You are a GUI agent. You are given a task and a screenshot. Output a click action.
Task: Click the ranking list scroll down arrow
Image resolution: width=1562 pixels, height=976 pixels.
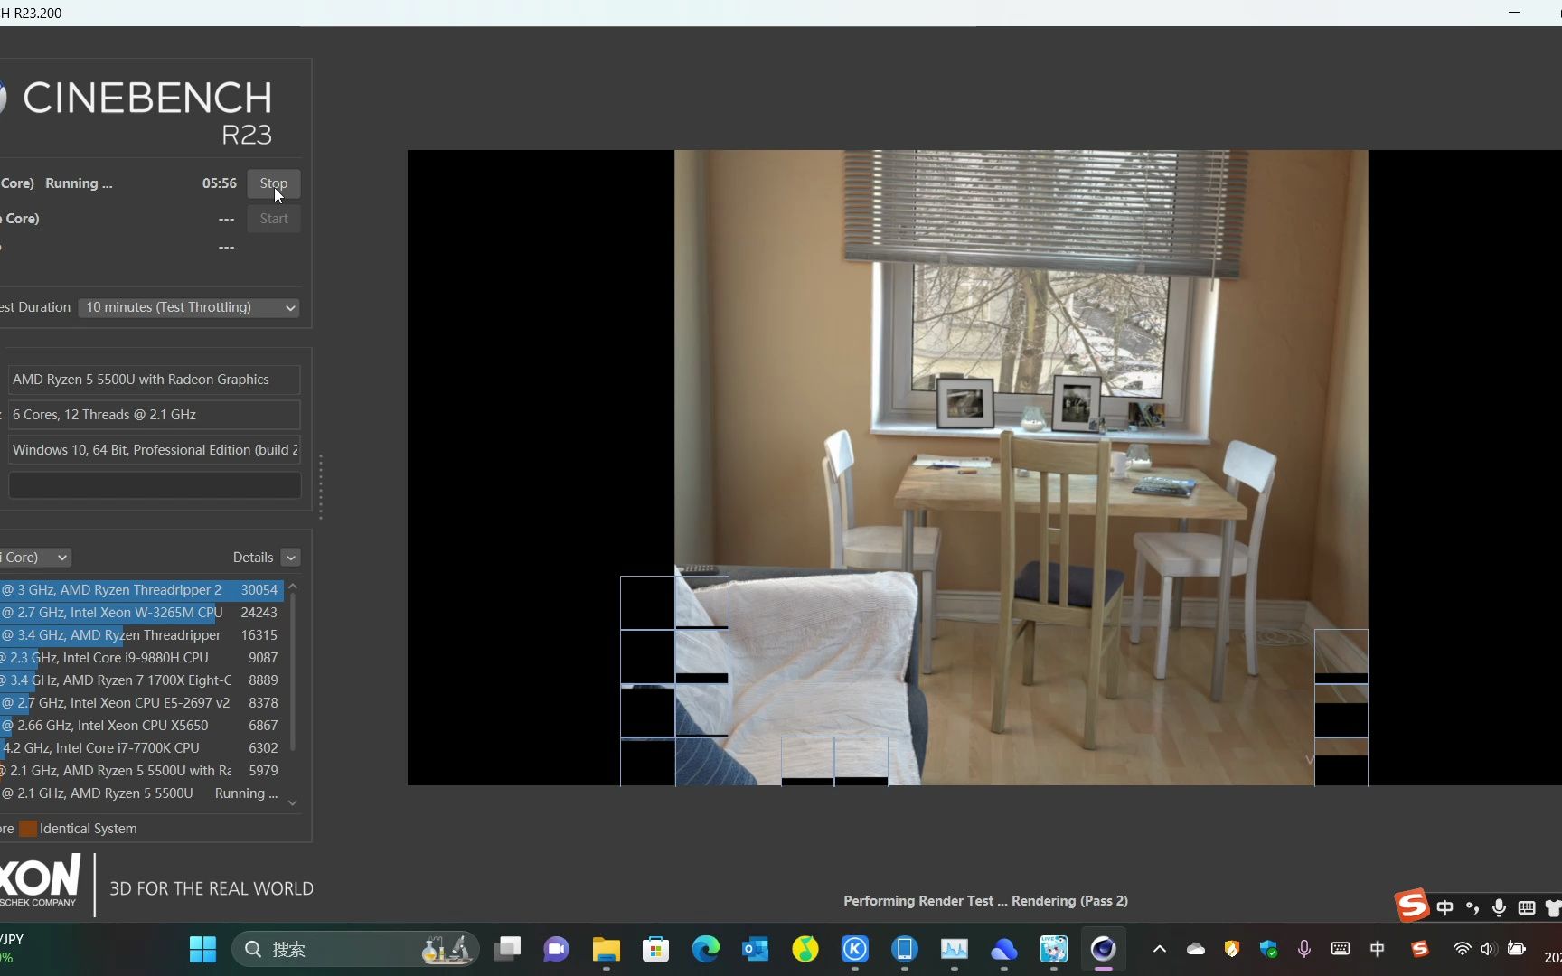[x=292, y=802]
